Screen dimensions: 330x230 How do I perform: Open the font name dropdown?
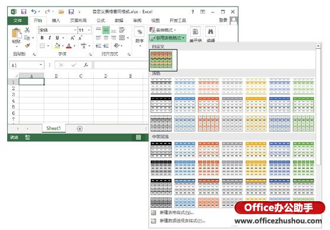tap(75, 30)
